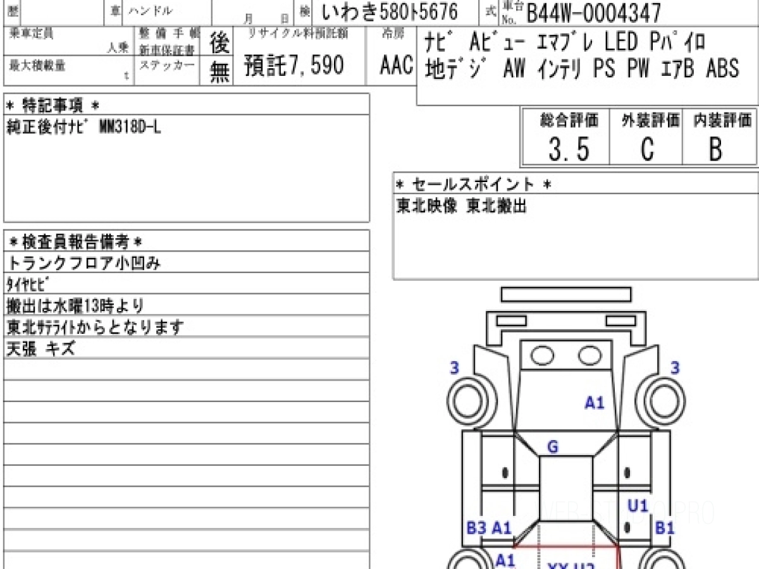Select sales point text 東北映像 東北搬出
This screenshot has height=569, width=759.
[x=462, y=206]
